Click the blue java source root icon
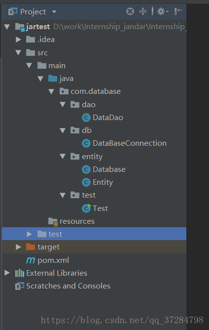Viewport: 209px width, 330px height. 53,78
